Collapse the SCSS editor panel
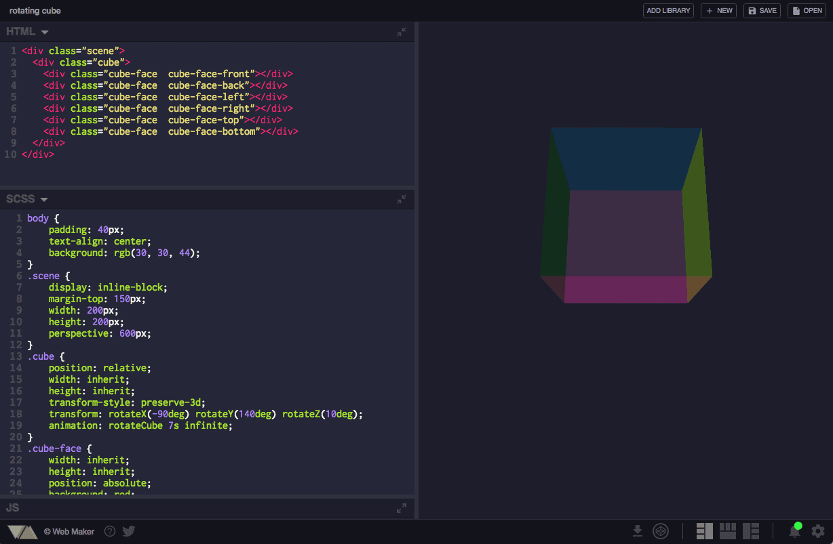Image resolution: width=833 pixels, height=544 pixels. 401,198
